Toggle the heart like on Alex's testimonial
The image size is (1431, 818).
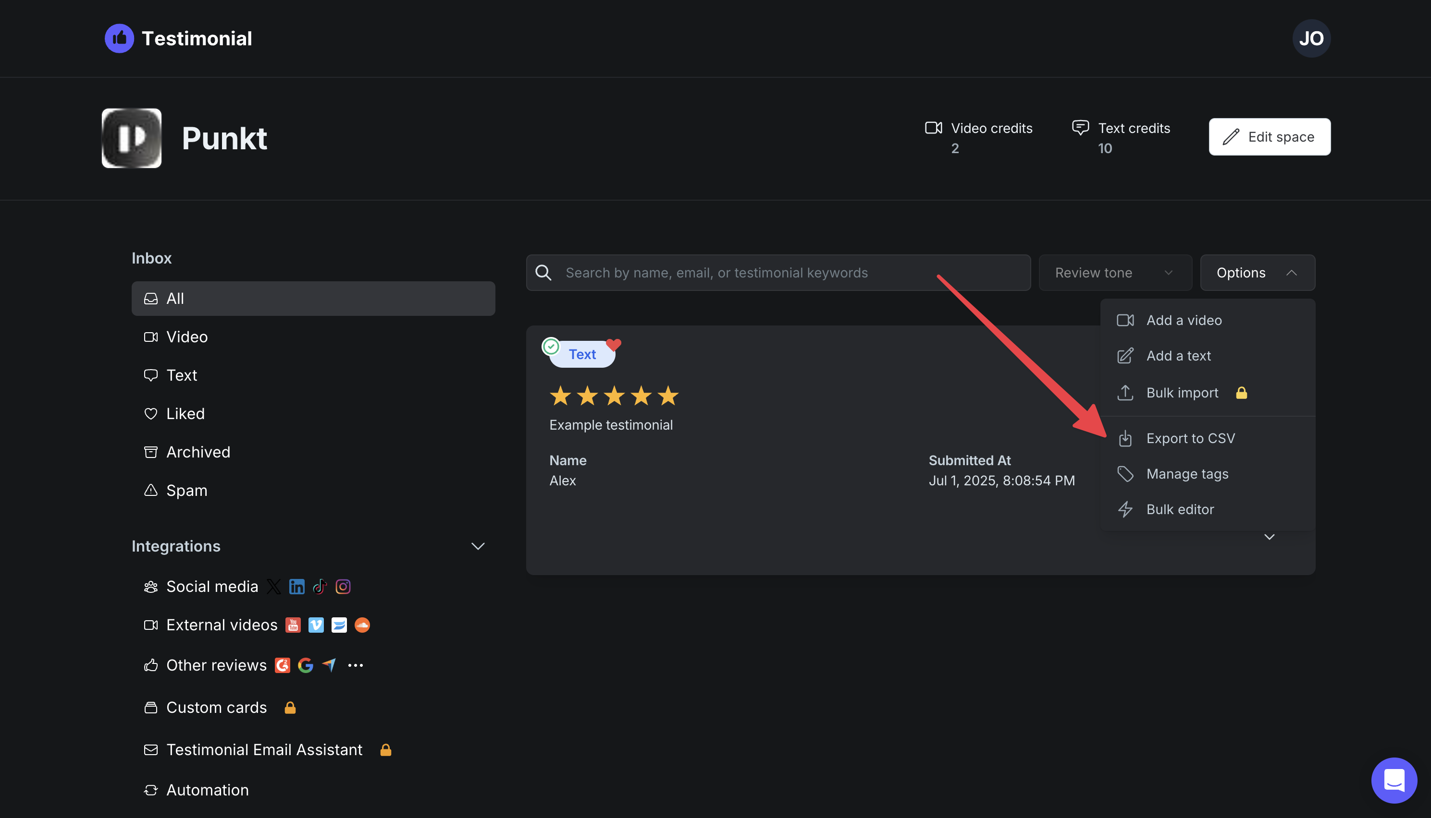tap(614, 344)
